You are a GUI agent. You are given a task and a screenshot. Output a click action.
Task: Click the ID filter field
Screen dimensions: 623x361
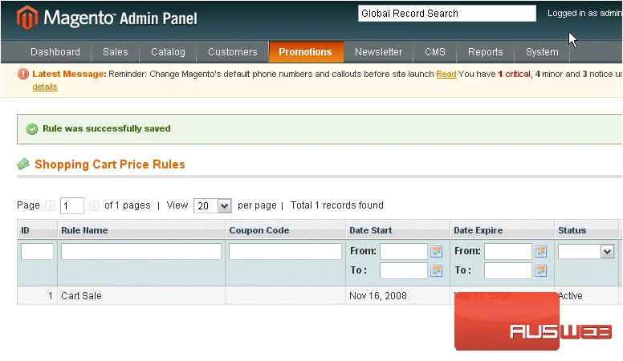(38, 251)
